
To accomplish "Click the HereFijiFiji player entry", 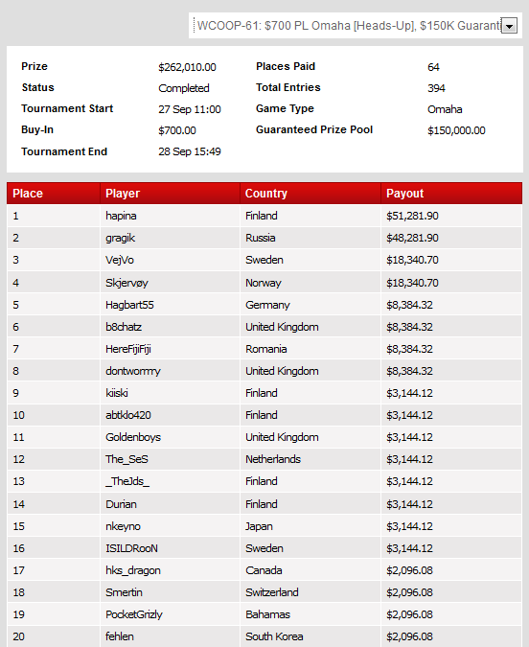I will pyautogui.click(x=128, y=349).
